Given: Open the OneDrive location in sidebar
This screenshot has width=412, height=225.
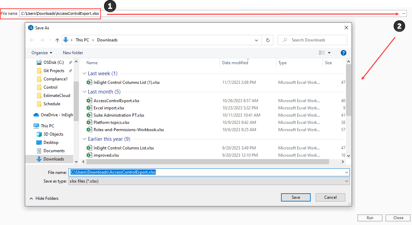Looking at the screenshot, I should pyautogui.click(x=57, y=115).
